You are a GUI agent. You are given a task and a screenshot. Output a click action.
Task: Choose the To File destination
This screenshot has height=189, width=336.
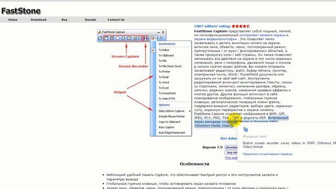pos(162,61)
